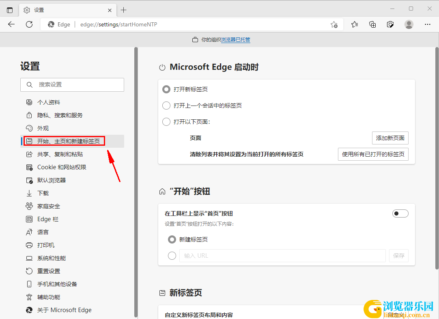Screen dimensions: 439x319
Task: Select 打开上一个会话中的标签页 option
Action: click(166, 106)
